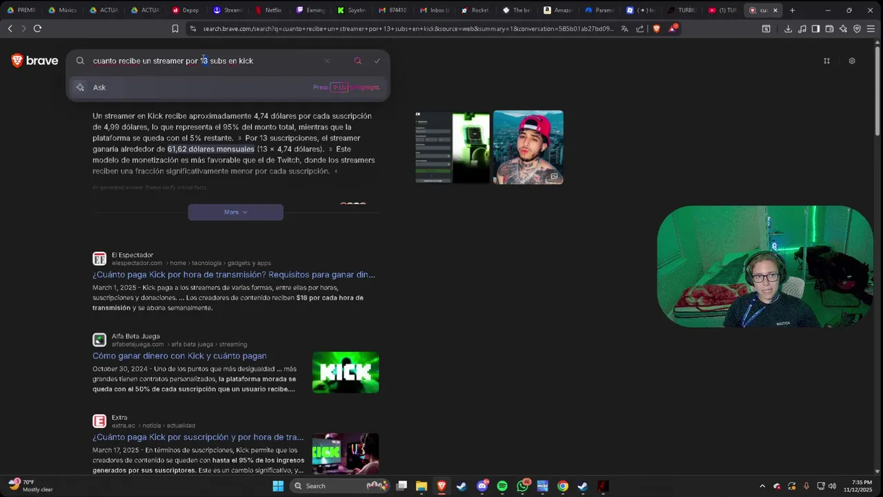Clear the search query with X
Viewport: 883px width, 497px height.
click(327, 61)
